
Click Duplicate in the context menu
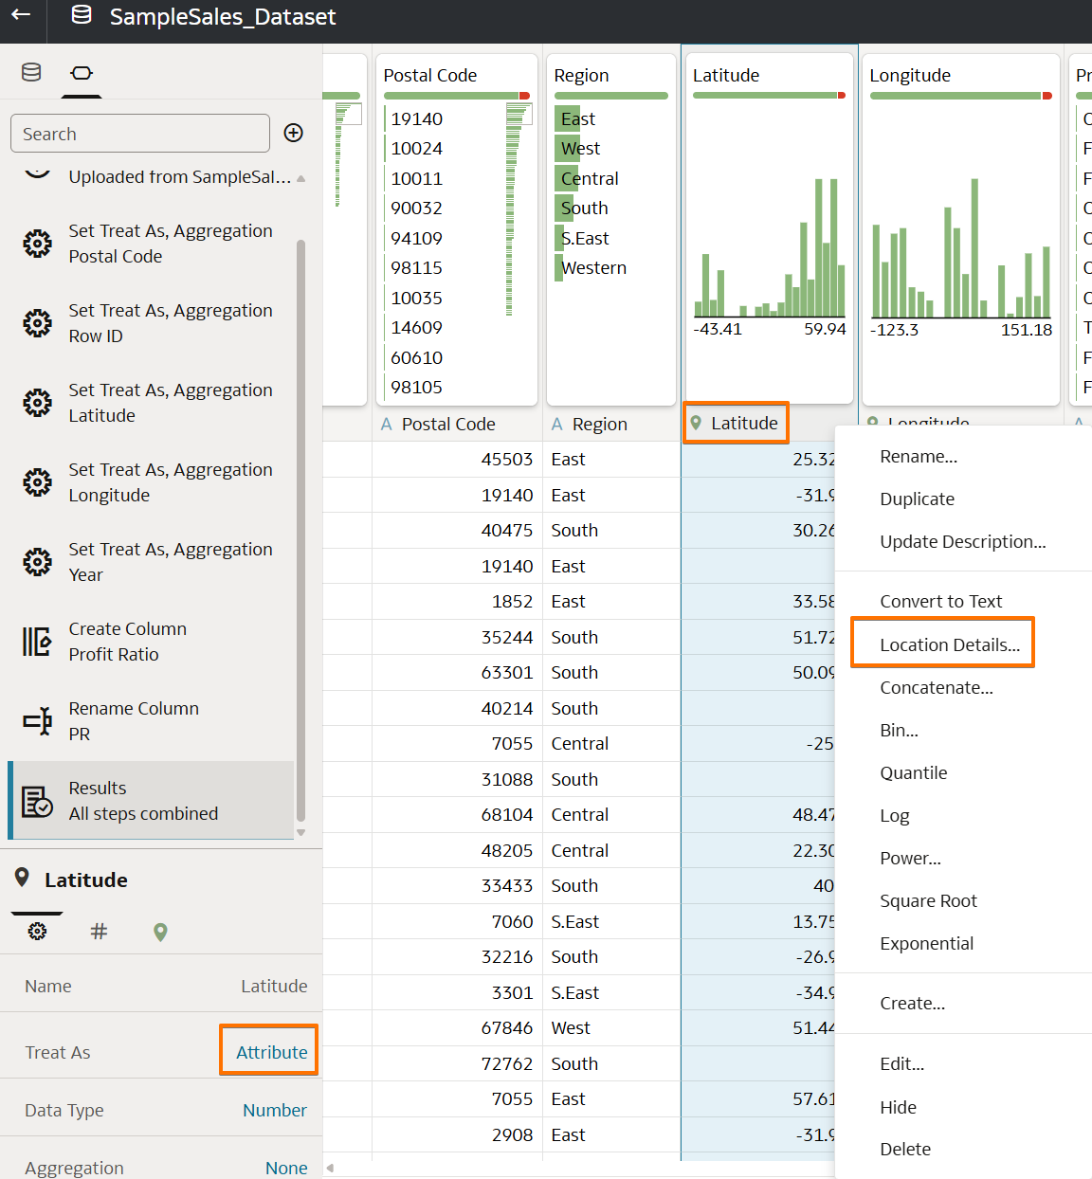tap(916, 499)
